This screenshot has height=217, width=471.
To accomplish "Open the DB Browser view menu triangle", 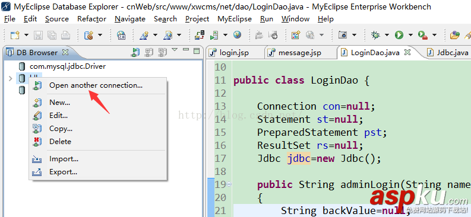I will point(175,50).
